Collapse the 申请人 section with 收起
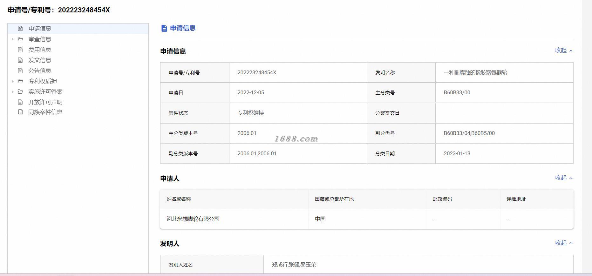 pyautogui.click(x=564, y=178)
